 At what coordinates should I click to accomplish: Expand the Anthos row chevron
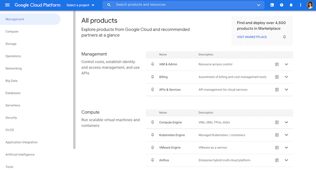pyautogui.click(x=286, y=160)
